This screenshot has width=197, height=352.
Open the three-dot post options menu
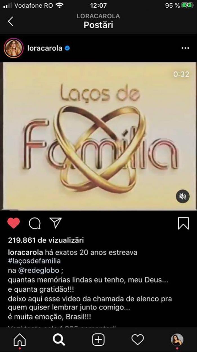click(185, 48)
